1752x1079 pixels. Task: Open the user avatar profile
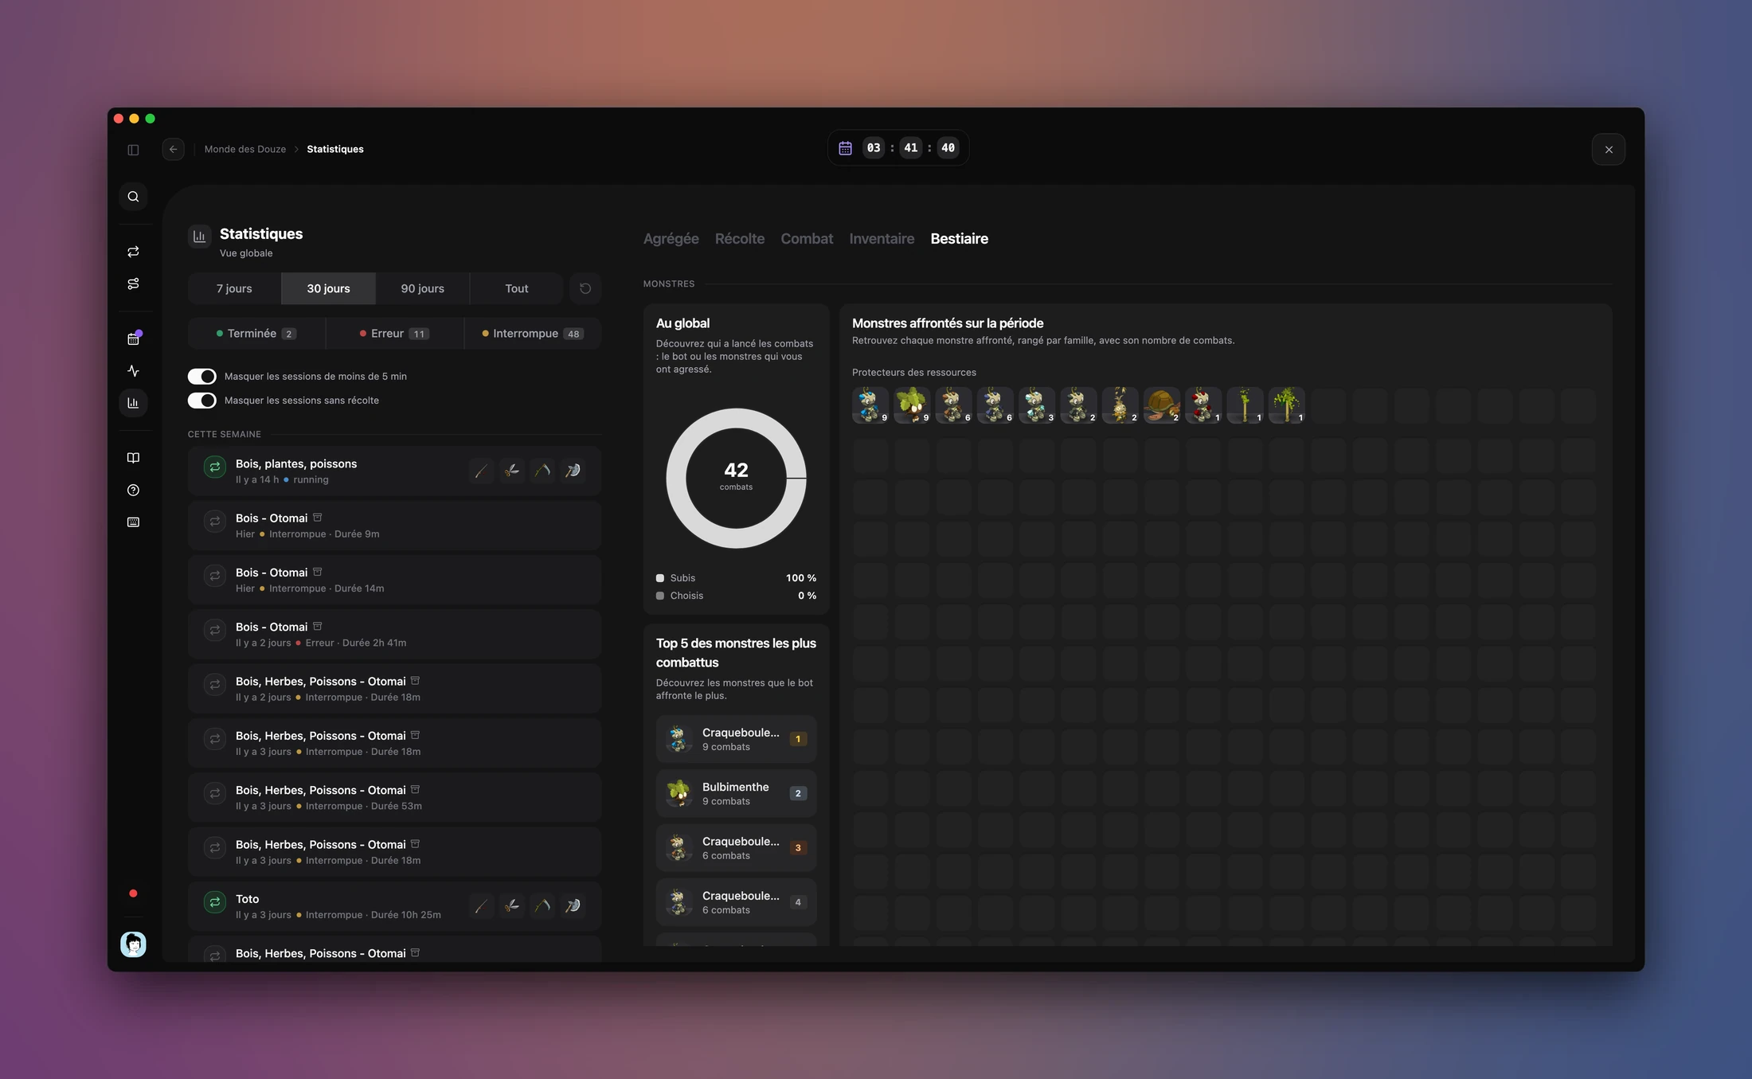click(x=133, y=944)
